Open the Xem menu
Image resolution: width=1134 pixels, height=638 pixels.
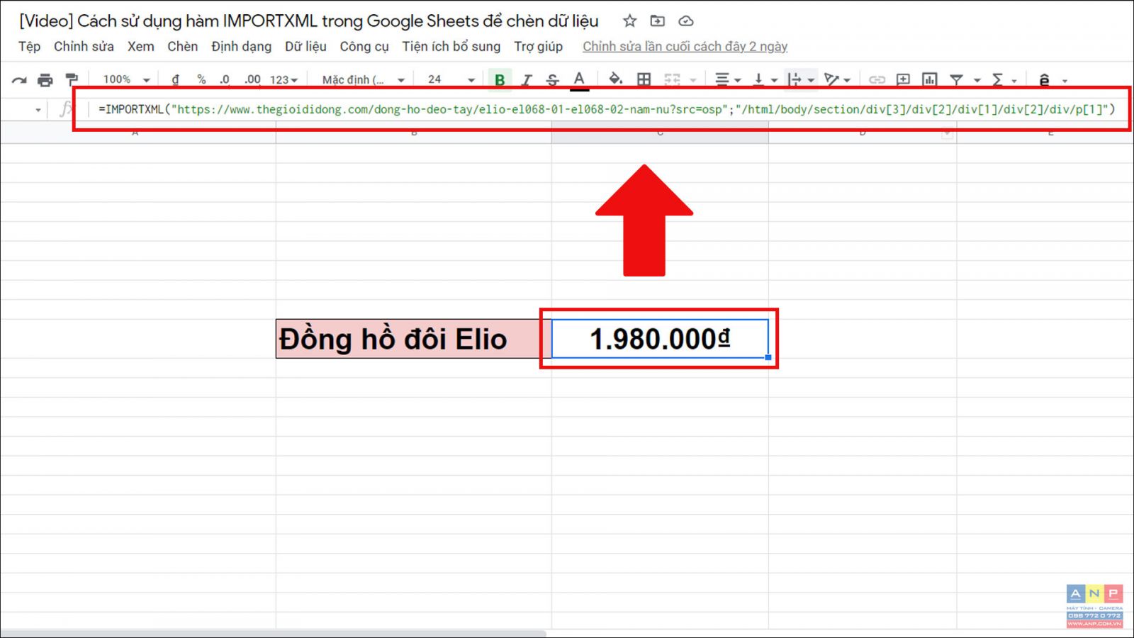(140, 47)
